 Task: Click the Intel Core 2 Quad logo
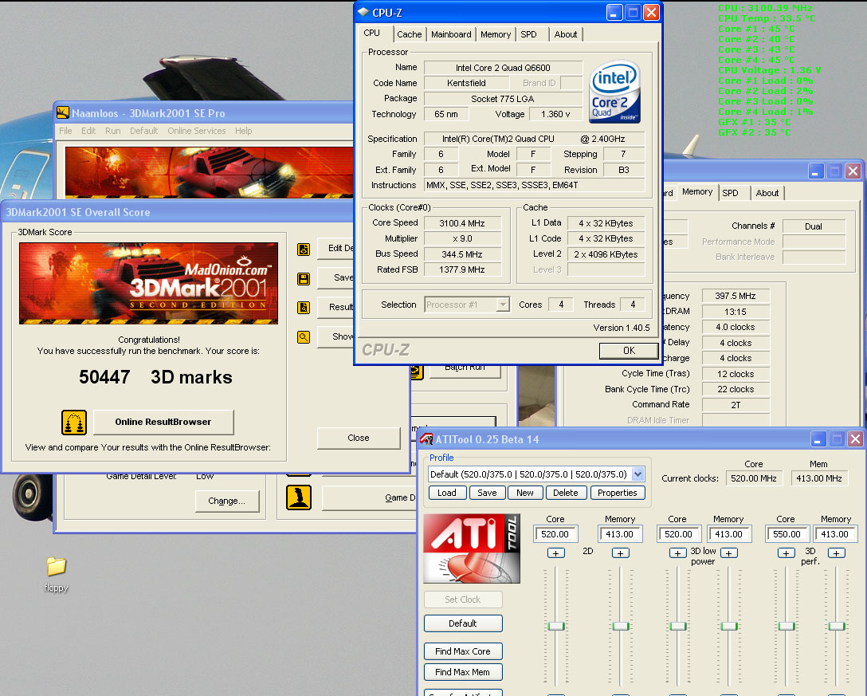615,92
